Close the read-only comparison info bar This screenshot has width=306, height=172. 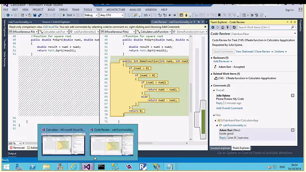click(205, 27)
